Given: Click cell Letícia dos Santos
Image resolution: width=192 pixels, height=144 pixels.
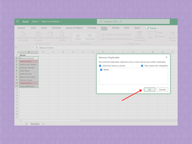Looking at the screenshot, I should coord(29,64).
